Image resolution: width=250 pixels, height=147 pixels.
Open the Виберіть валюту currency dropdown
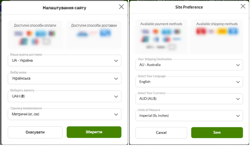(x=65, y=96)
